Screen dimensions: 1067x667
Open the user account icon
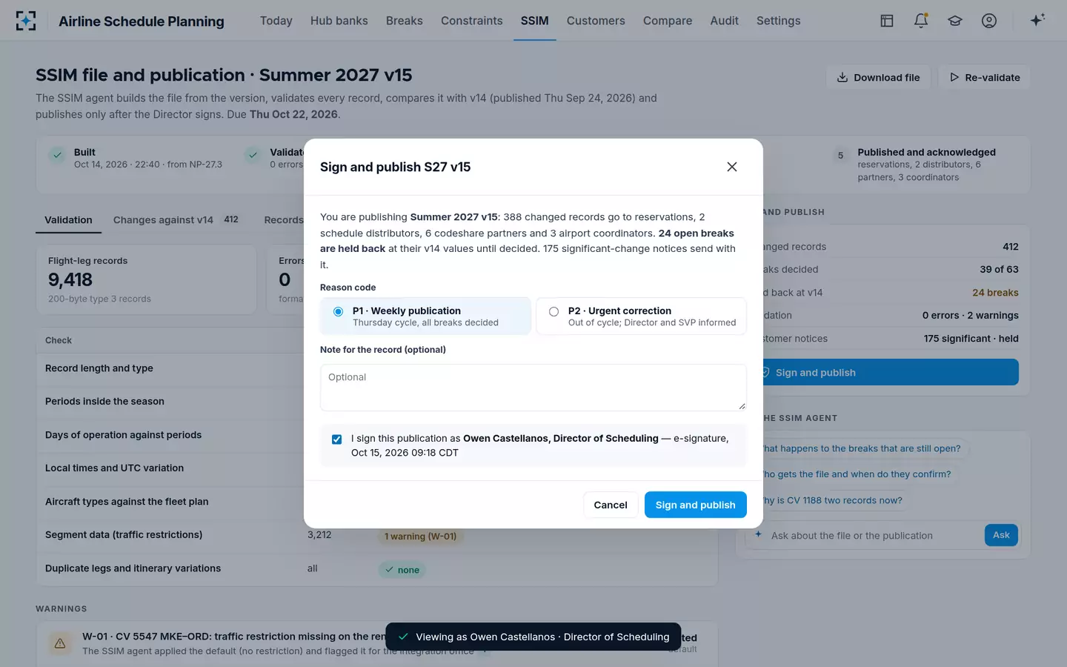(989, 21)
